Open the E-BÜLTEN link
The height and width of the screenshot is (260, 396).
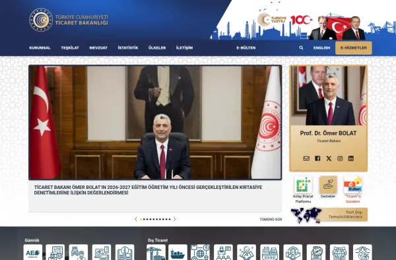(246, 48)
